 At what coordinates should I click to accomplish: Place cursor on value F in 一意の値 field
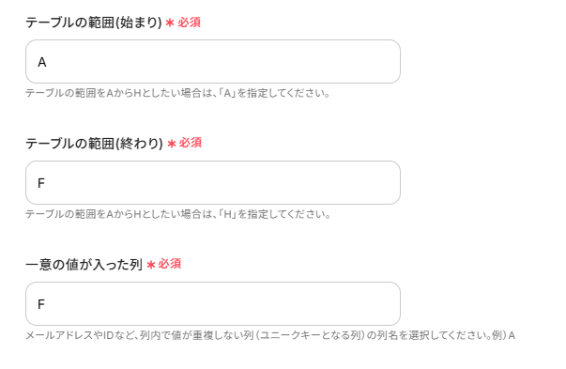click(41, 304)
